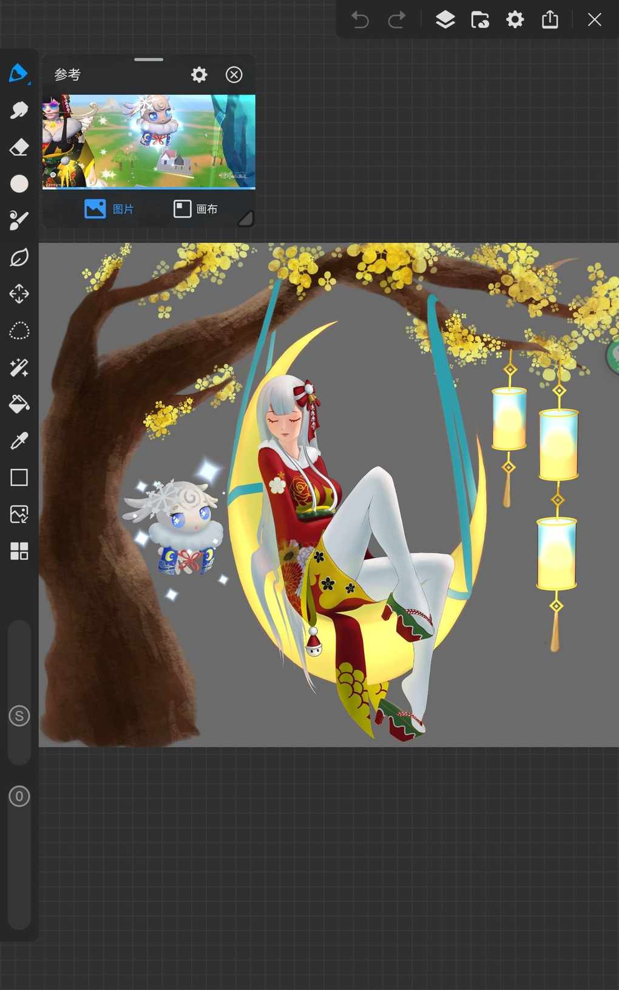Open the layers panel
The width and height of the screenshot is (619, 990).
[x=445, y=20]
